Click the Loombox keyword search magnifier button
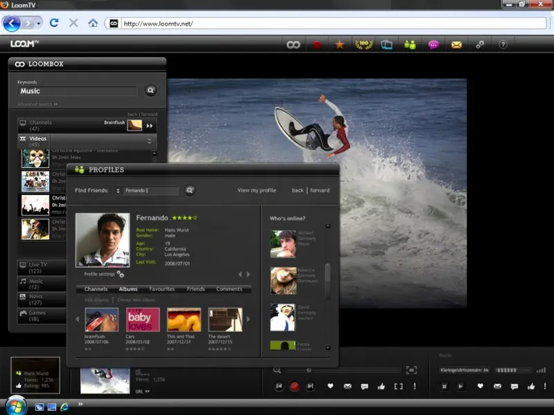This screenshot has height=415, width=554. [150, 91]
